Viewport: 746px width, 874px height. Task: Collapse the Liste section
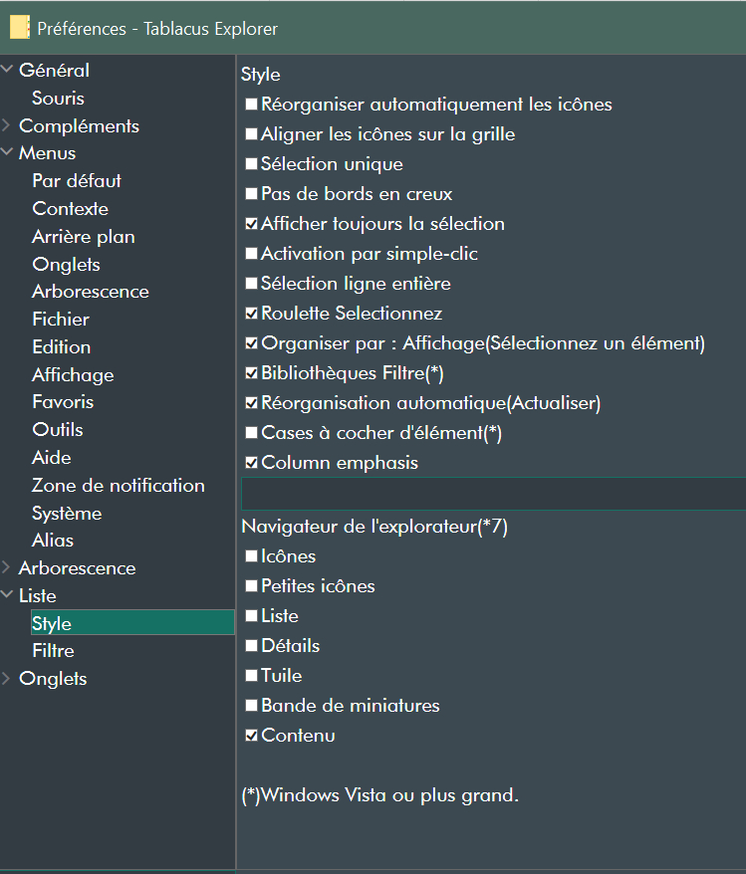click(8, 594)
